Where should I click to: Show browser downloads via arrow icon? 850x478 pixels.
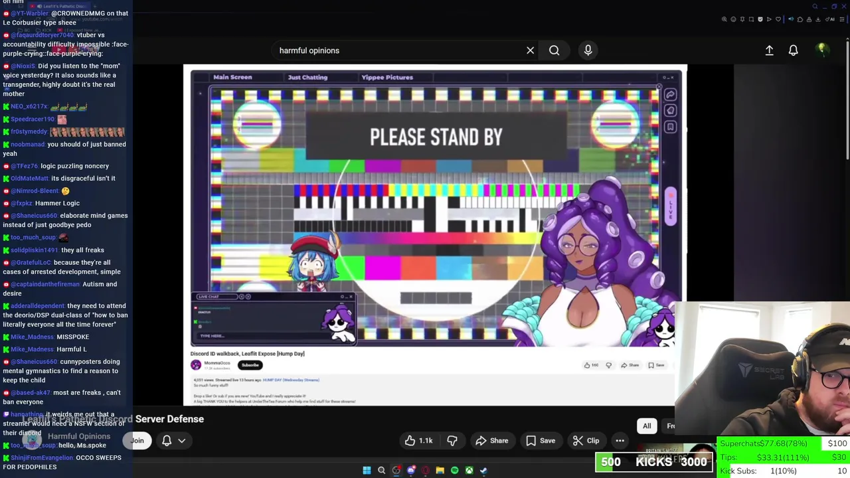(x=818, y=19)
